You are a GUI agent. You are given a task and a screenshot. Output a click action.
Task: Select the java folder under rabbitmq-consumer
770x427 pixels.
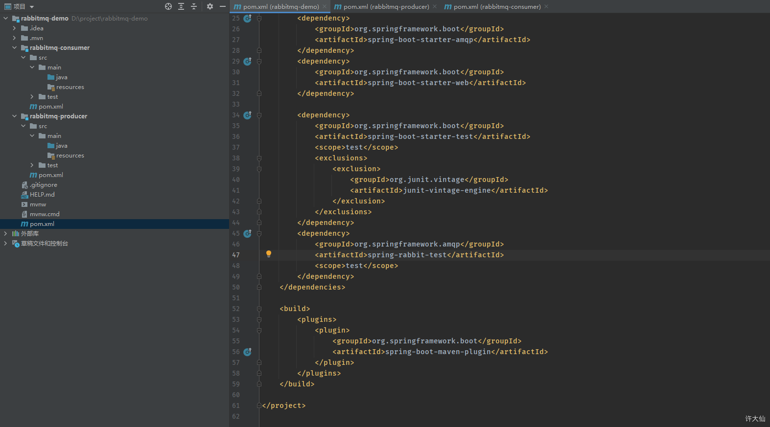pyautogui.click(x=57, y=77)
